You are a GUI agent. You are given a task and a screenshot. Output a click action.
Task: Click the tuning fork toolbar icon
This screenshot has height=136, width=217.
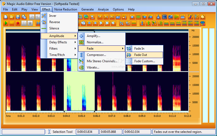197,17
